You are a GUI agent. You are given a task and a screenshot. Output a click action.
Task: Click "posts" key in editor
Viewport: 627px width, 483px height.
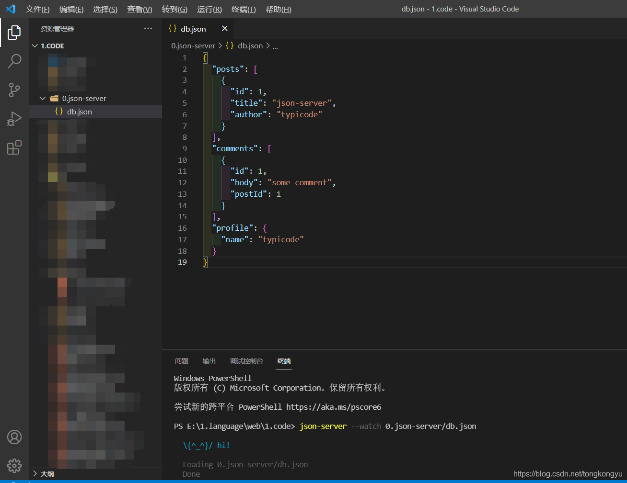(x=228, y=69)
